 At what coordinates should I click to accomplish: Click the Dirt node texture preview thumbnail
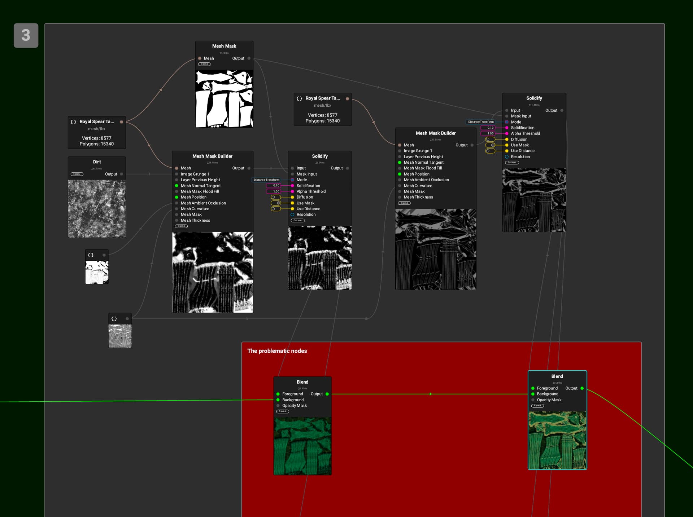pyautogui.click(x=97, y=209)
